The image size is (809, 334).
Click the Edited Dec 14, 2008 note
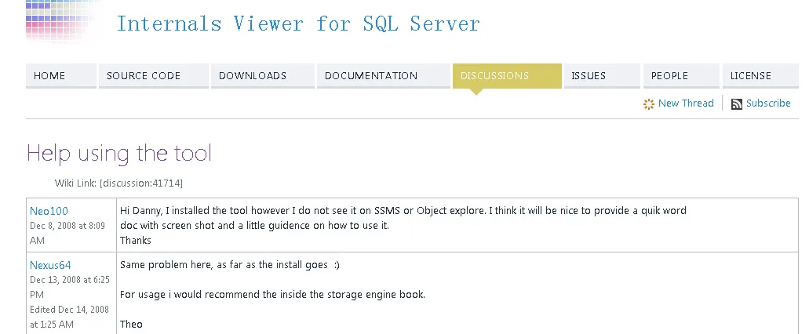[x=69, y=317]
